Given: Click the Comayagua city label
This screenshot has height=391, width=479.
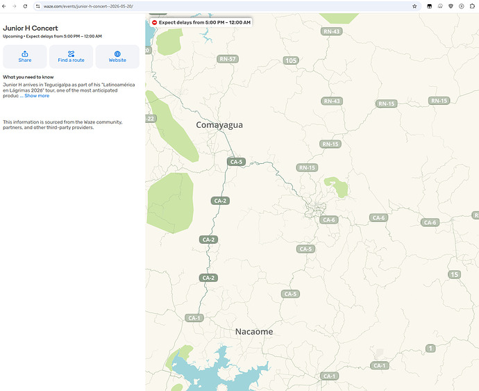Looking at the screenshot, I should pos(219,125).
